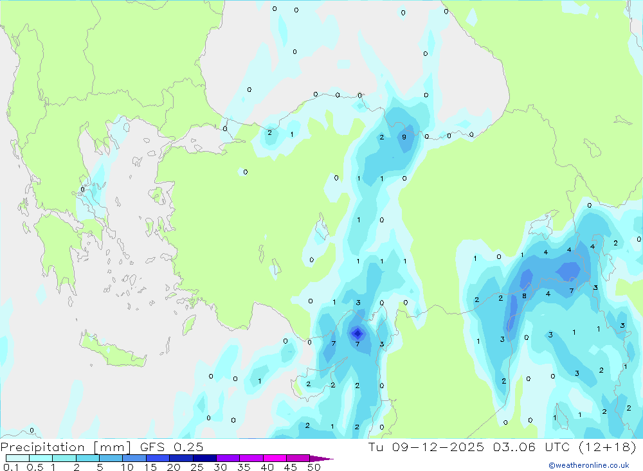This screenshot has height=471, width=643.
Task: Click the '(12+18)' forecast run text
Action: point(608,447)
